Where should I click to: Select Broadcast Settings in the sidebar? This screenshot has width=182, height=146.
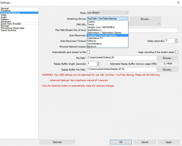[x=19, y=13]
